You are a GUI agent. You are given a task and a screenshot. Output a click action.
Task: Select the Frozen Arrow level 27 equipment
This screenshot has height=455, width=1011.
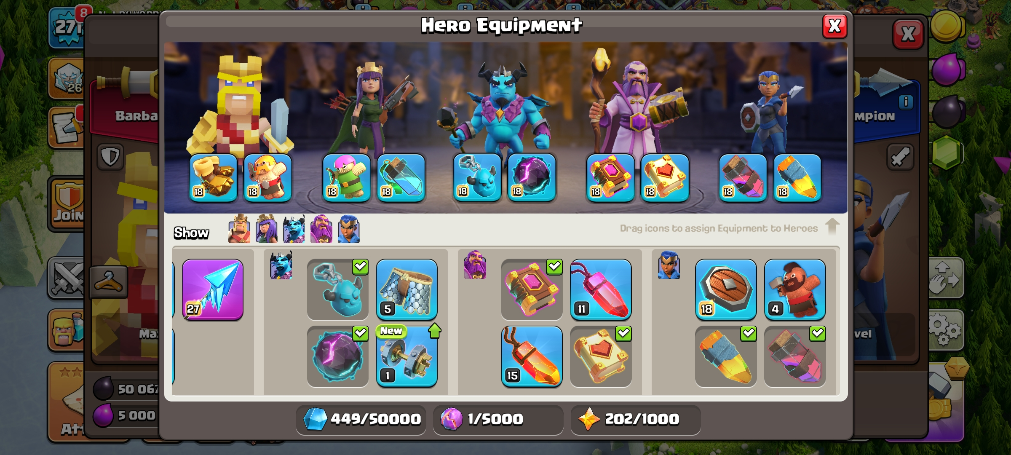pos(213,290)
